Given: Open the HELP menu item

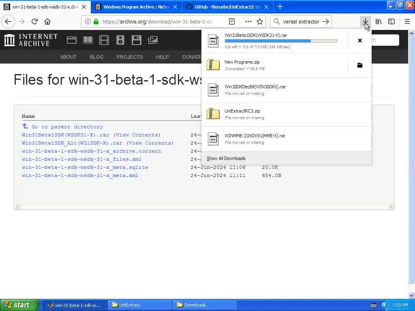Looking at the screenshot, I should pyautogui.click(x=162, y=57).
